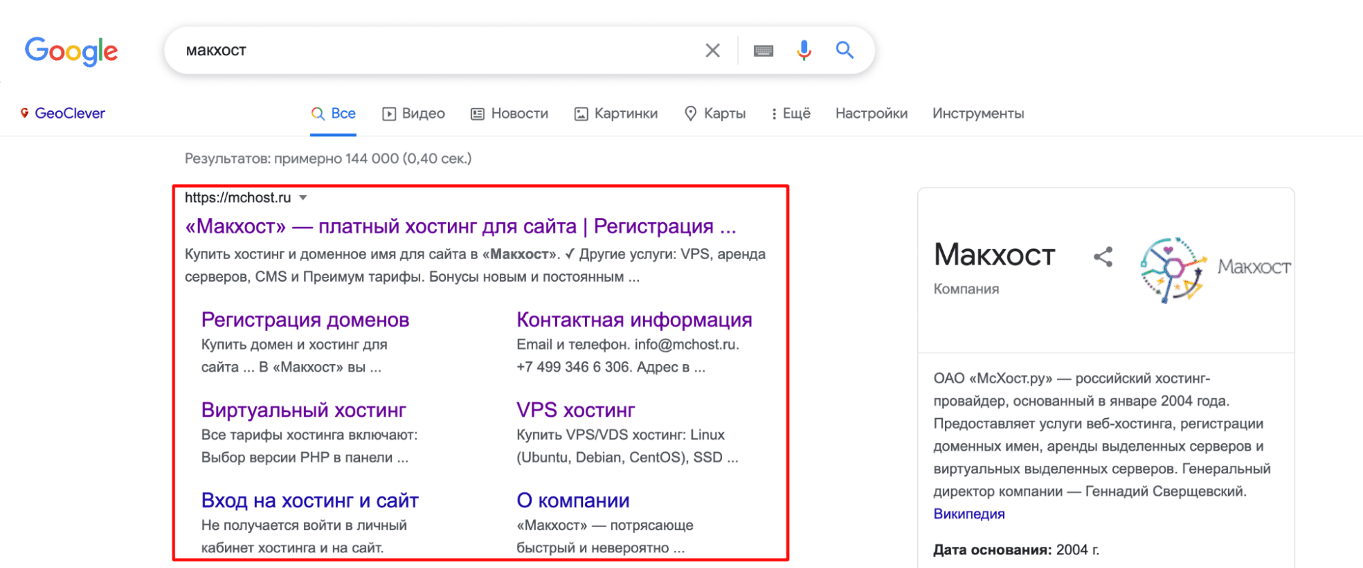The height and width of the screenshot is (568, 1363).
Task: Click the Дата основания: 2004 г. entry
Action: 1016,550
